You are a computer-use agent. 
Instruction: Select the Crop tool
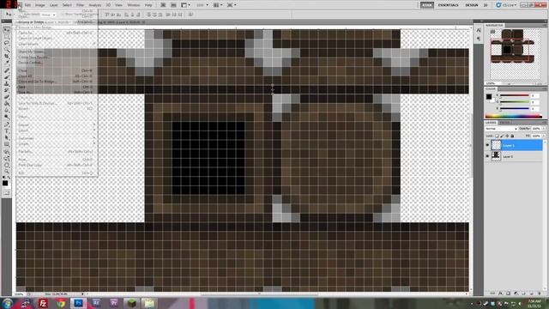pyautogui.click(x=6, y=56)
